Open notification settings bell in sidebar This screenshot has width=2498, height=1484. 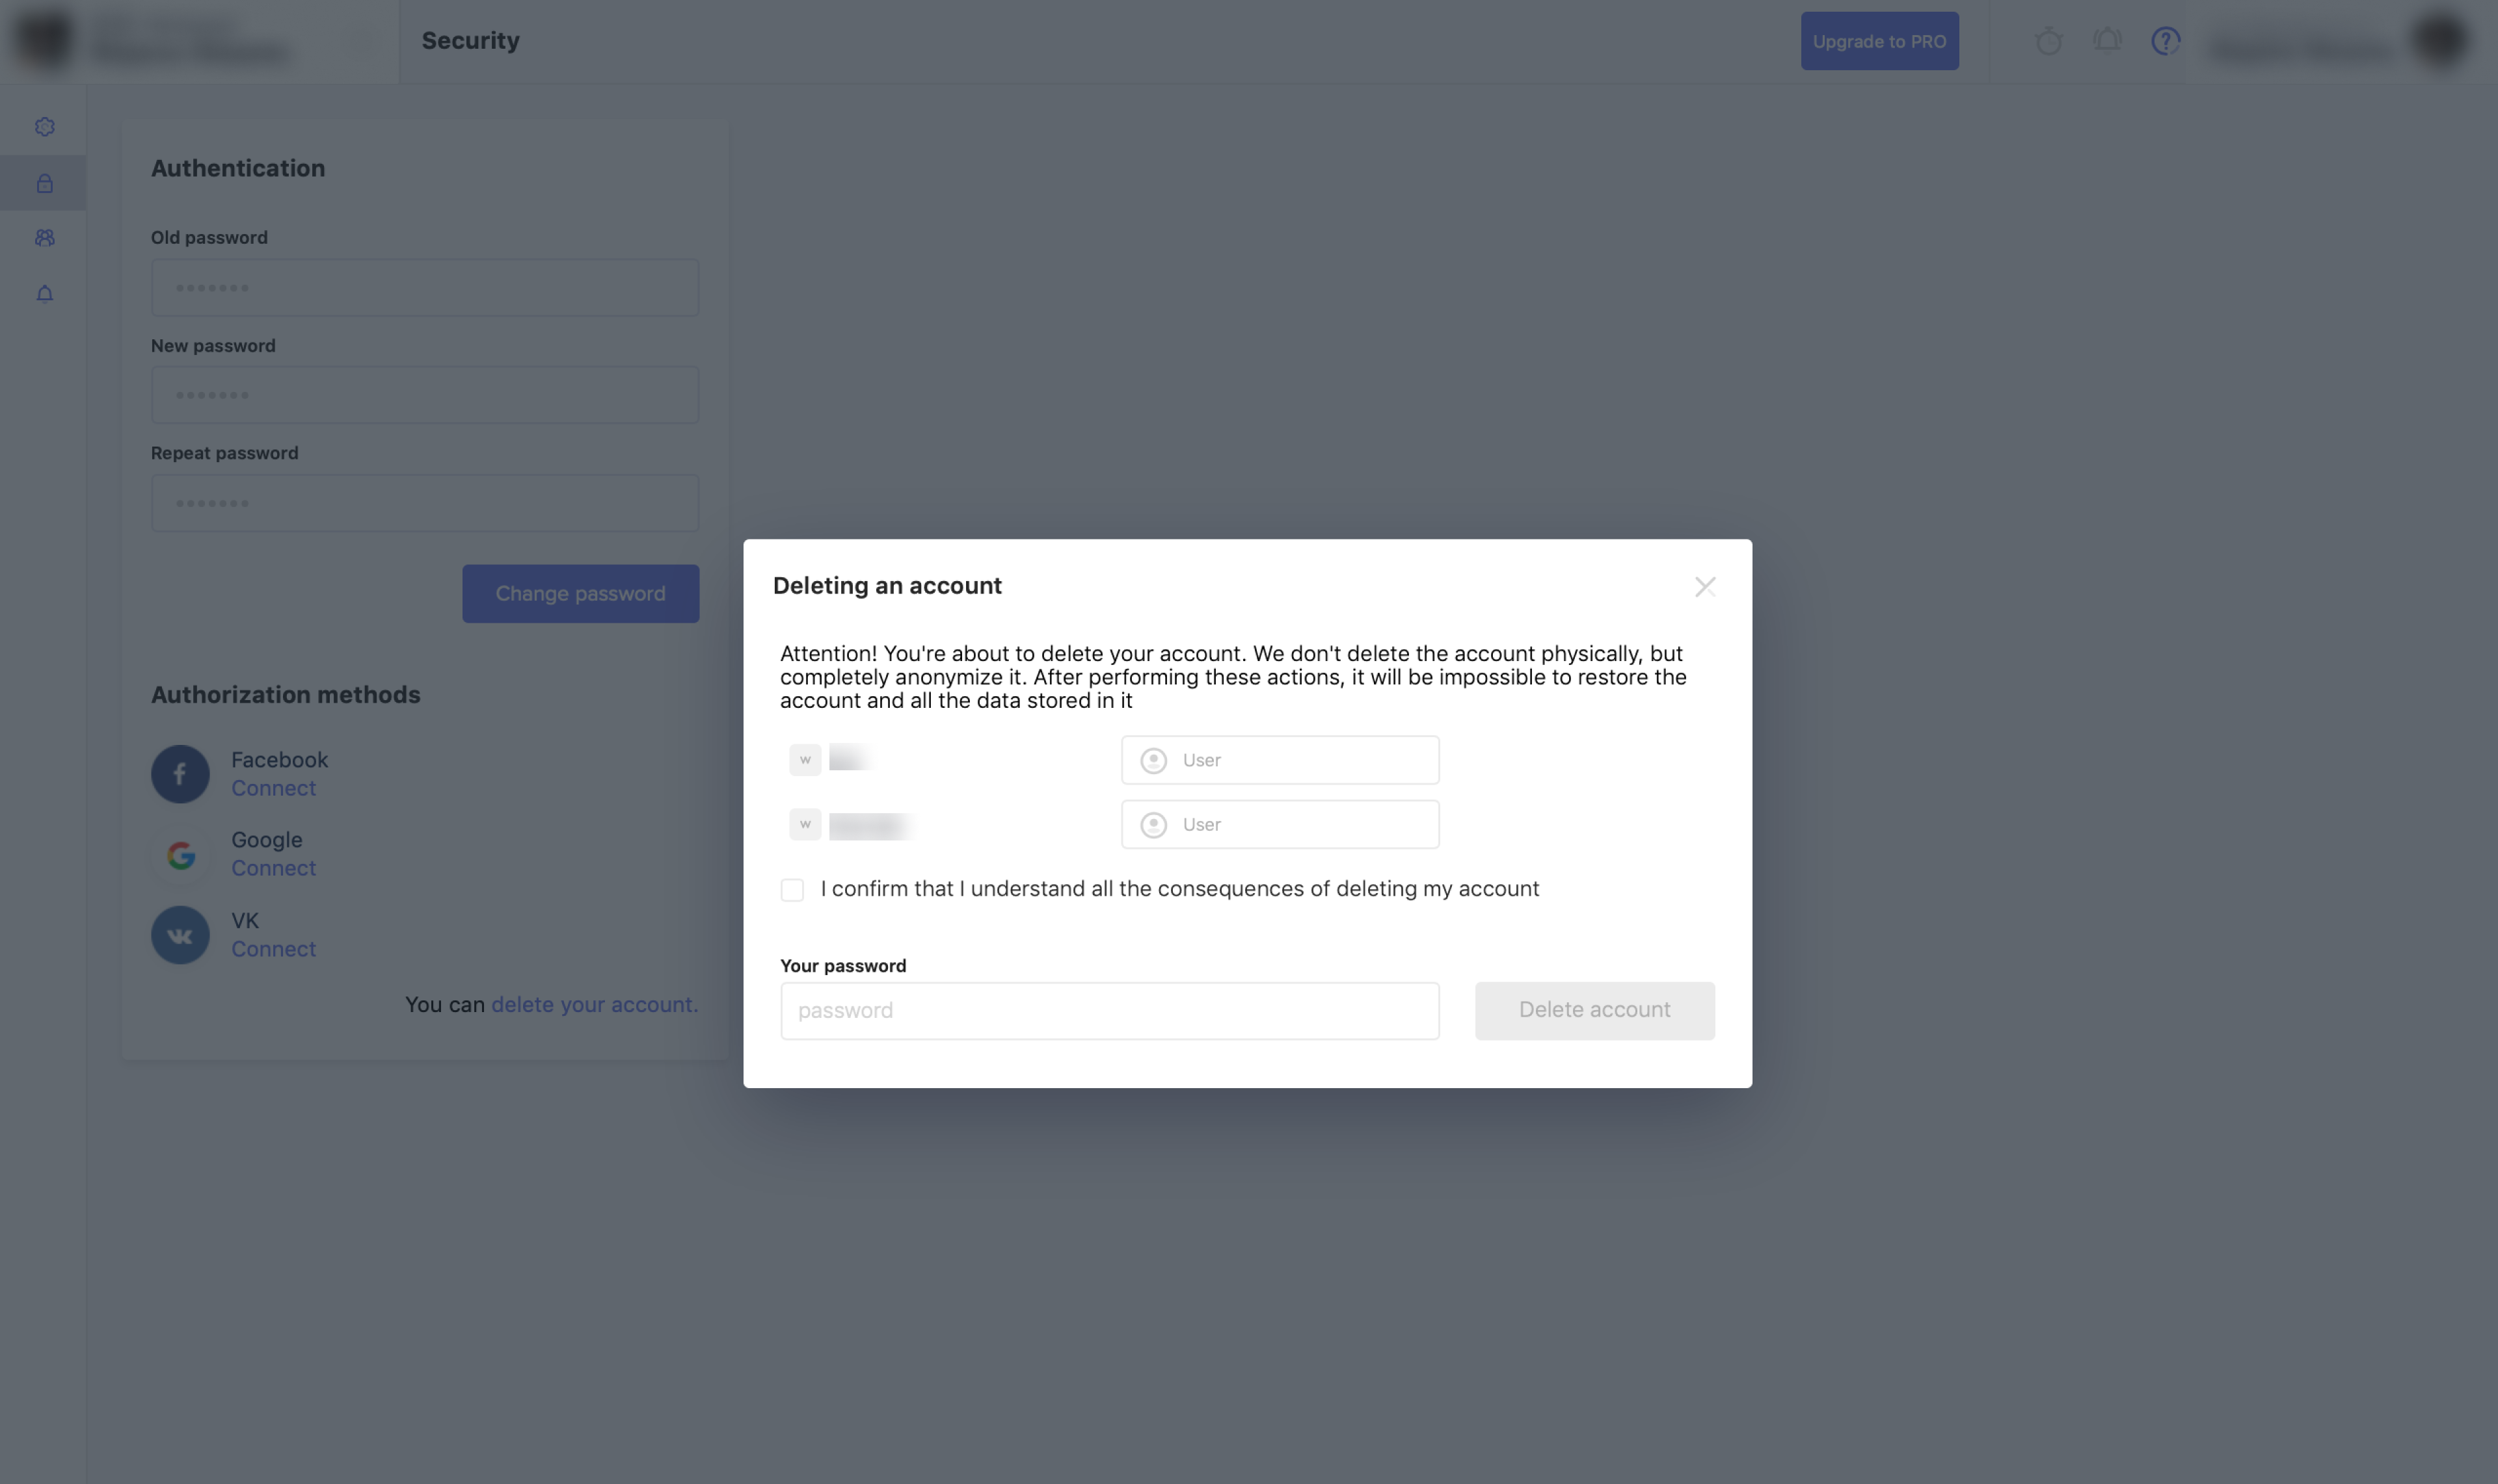[44, 293]
